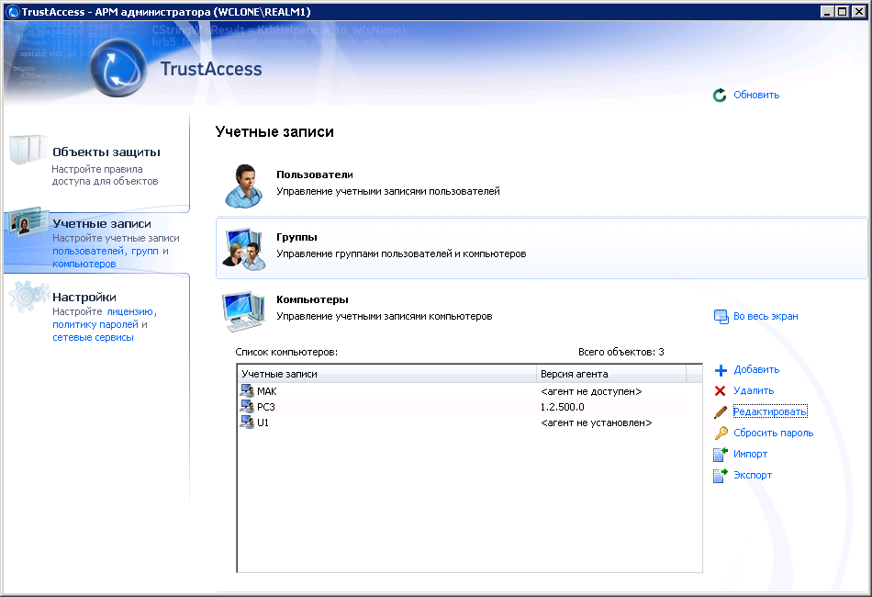Click the Export document icon
872x597 pixels.
point(721,475)
